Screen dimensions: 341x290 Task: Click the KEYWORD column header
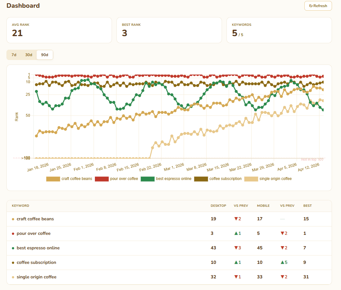coord(21,205)
